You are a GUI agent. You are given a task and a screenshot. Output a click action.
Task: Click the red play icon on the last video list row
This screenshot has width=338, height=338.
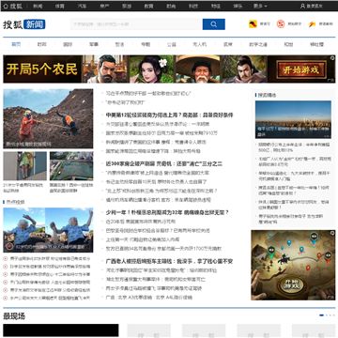pos(6,299)
